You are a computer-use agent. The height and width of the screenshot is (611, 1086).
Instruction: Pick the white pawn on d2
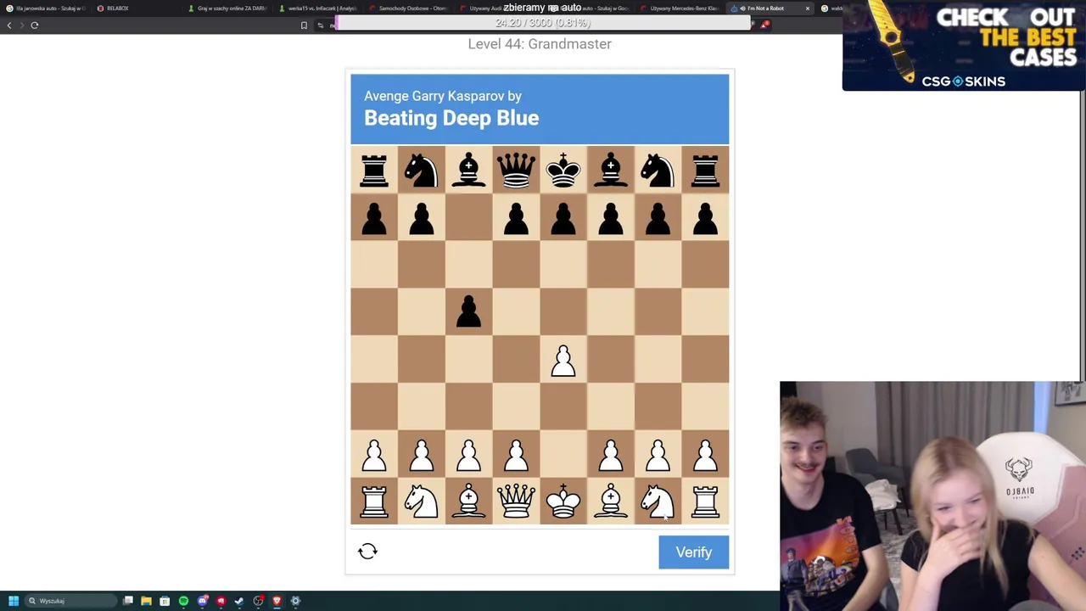[x=516, y=454]
